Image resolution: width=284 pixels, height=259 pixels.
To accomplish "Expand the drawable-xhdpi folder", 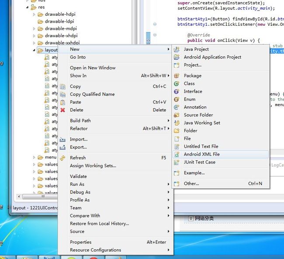I will pos(34,36).
